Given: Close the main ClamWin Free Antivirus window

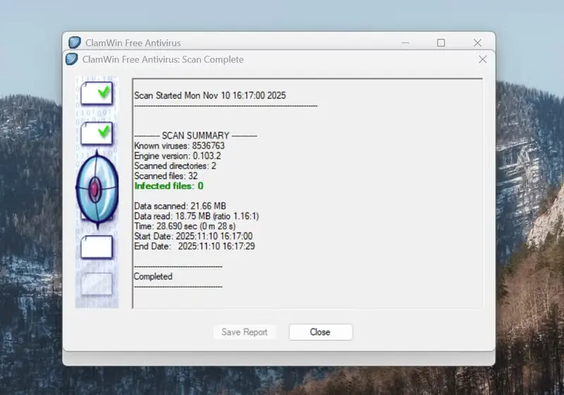Looking at the screenshot, I should click(477, 43).
